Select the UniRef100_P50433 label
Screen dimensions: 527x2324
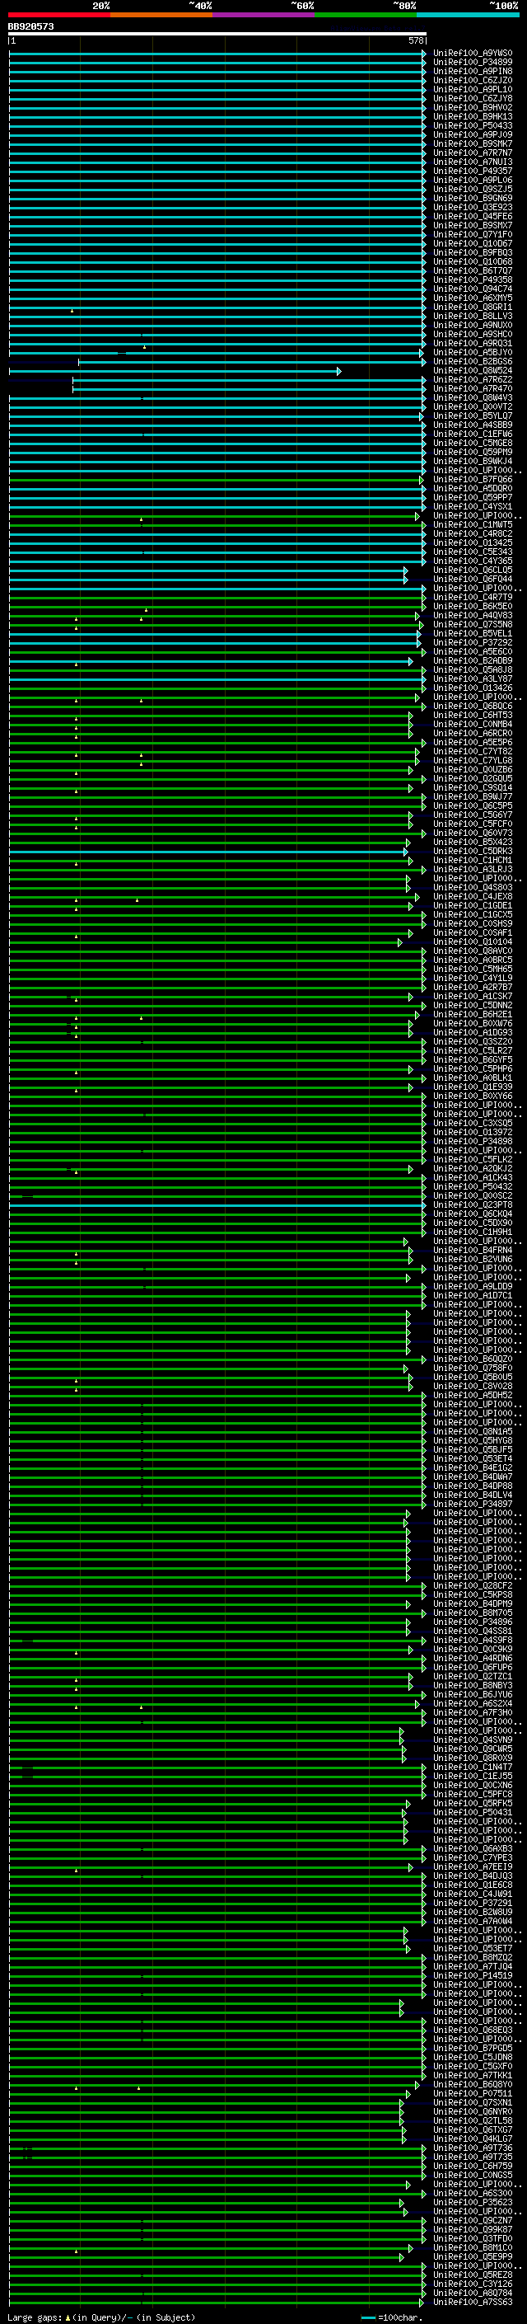point(473,125)
